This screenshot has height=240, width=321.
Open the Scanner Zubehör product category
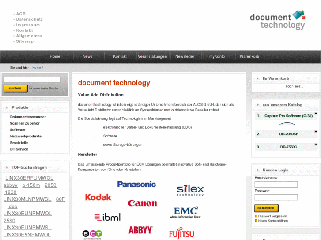25,123
